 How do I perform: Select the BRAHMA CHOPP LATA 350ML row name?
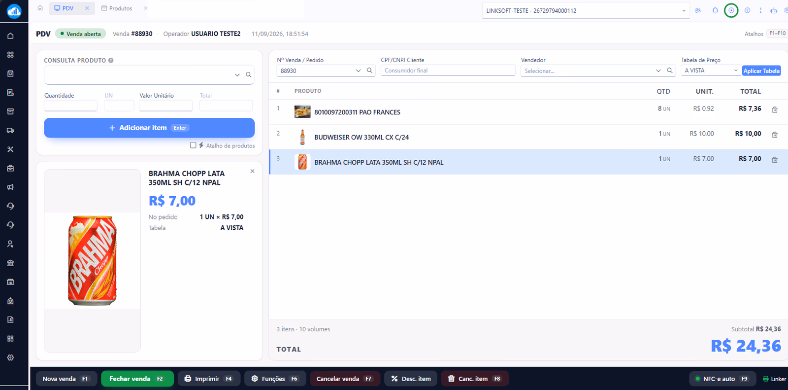(x=379, y=162)
